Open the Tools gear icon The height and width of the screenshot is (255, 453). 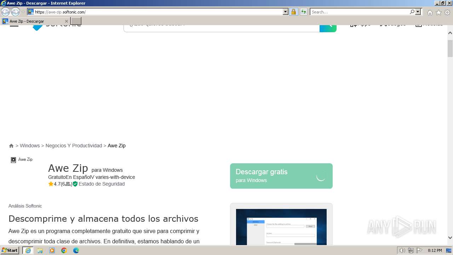[447, 12]
